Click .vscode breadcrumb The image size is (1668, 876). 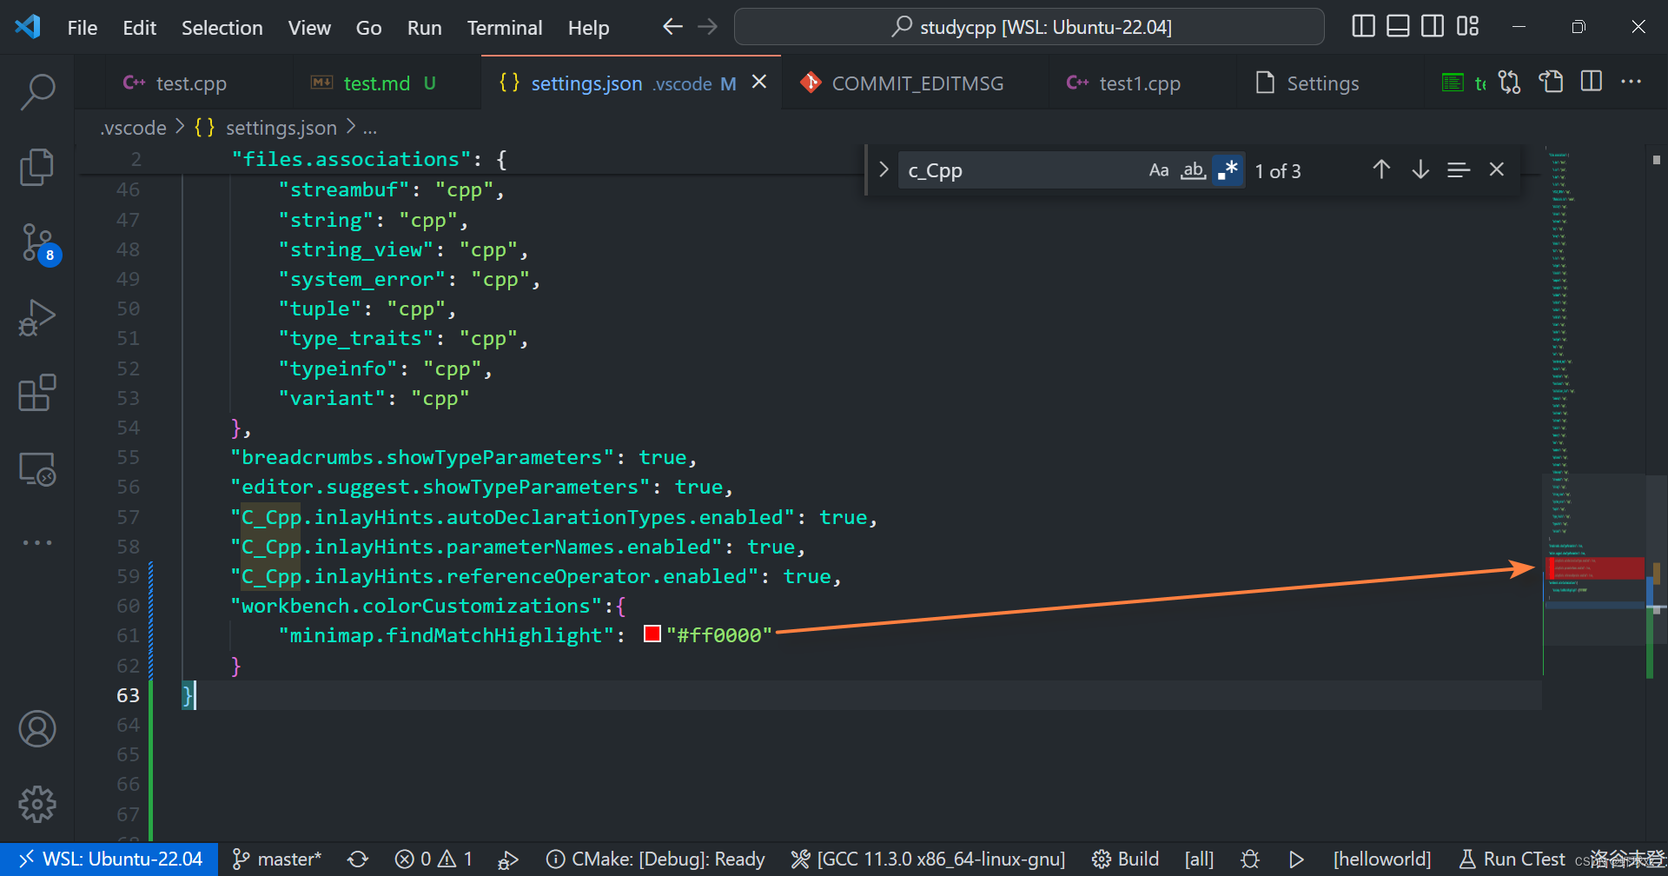(134, 128)
